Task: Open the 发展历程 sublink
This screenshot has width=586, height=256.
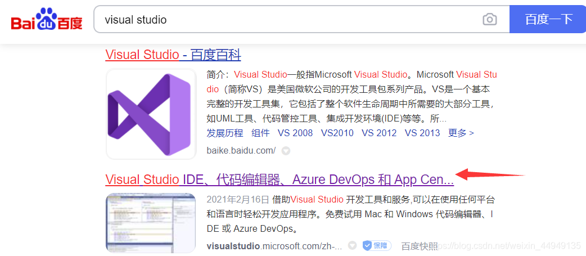Action: (x=224, y=133)
